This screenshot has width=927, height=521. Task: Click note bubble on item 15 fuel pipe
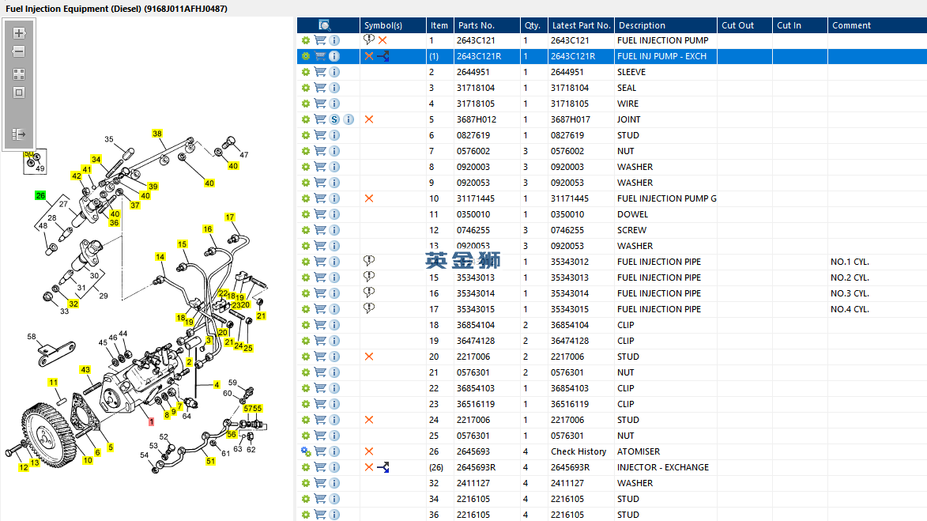[x=369, y=277]
